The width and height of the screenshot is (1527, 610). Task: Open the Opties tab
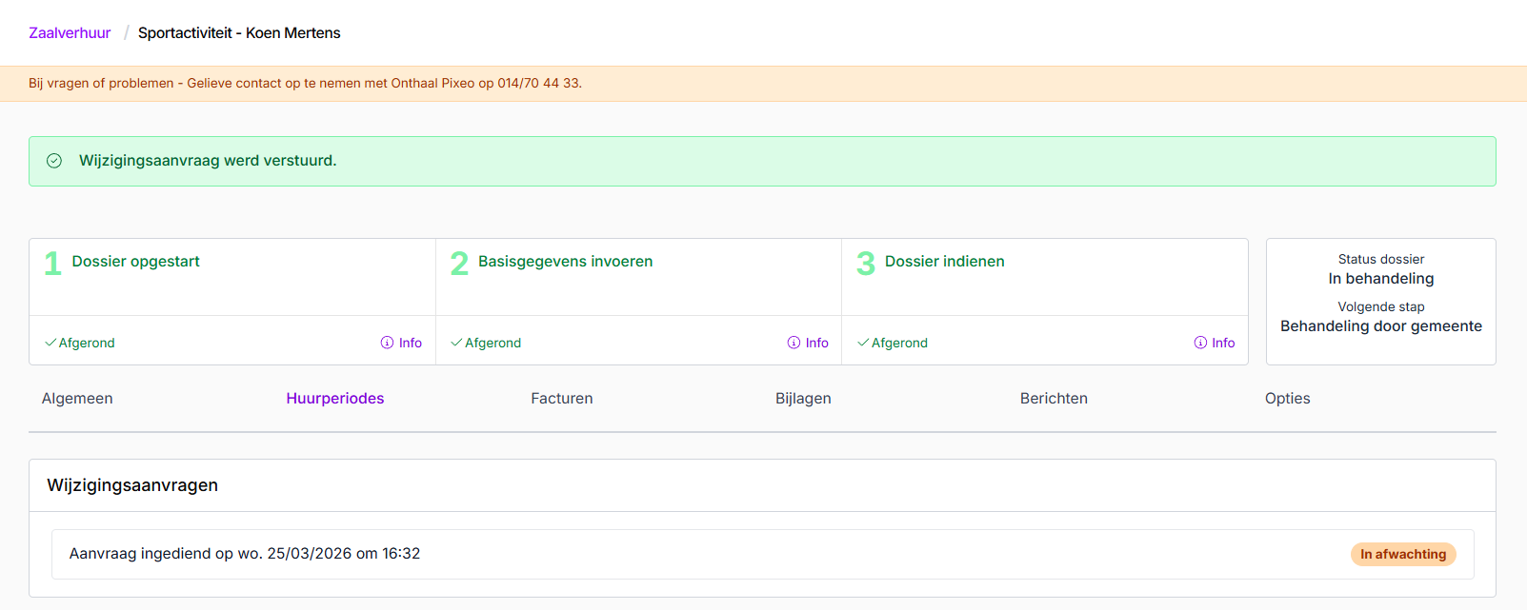[x=1287, y=399]
